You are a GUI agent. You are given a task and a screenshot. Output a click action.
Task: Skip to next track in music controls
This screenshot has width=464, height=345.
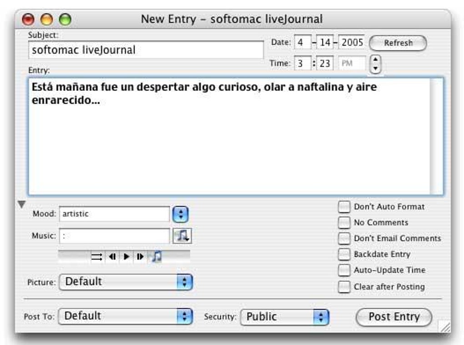(x=140, y=256)
